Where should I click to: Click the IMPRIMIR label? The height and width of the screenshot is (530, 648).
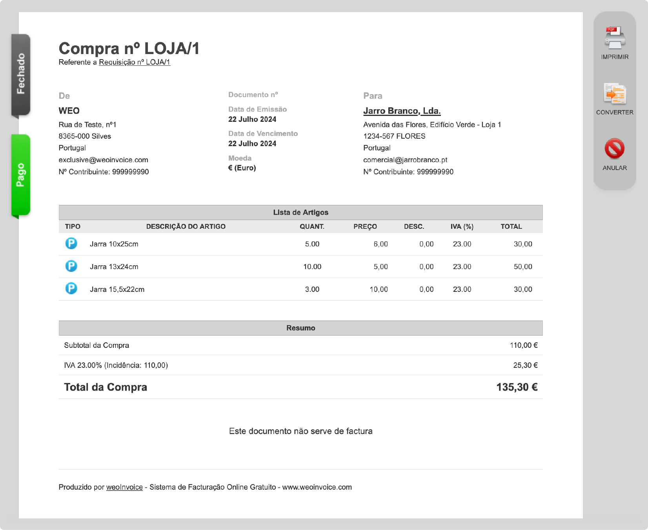click(x=615, y=57)
